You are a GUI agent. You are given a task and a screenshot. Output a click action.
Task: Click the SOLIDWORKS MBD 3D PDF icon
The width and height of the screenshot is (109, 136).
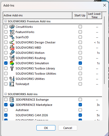pyautogui.click(x=12, y=48)
